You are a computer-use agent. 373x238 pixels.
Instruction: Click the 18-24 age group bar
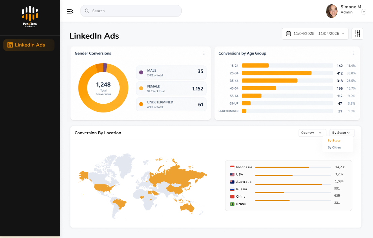pyautogui.click(x=255, y=66)
